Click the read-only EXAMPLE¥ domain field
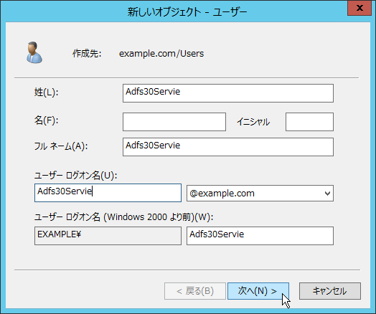This screenshot has width=376, height=314. (x=108, y=236)
